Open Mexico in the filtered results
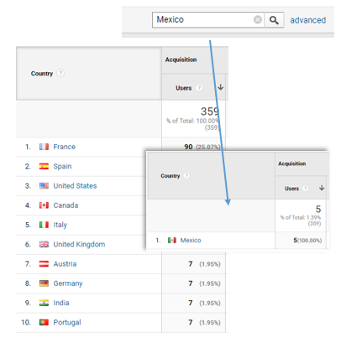Image resolution: width=341 pixels, height=348 pixels. click(x=191, y=241)
